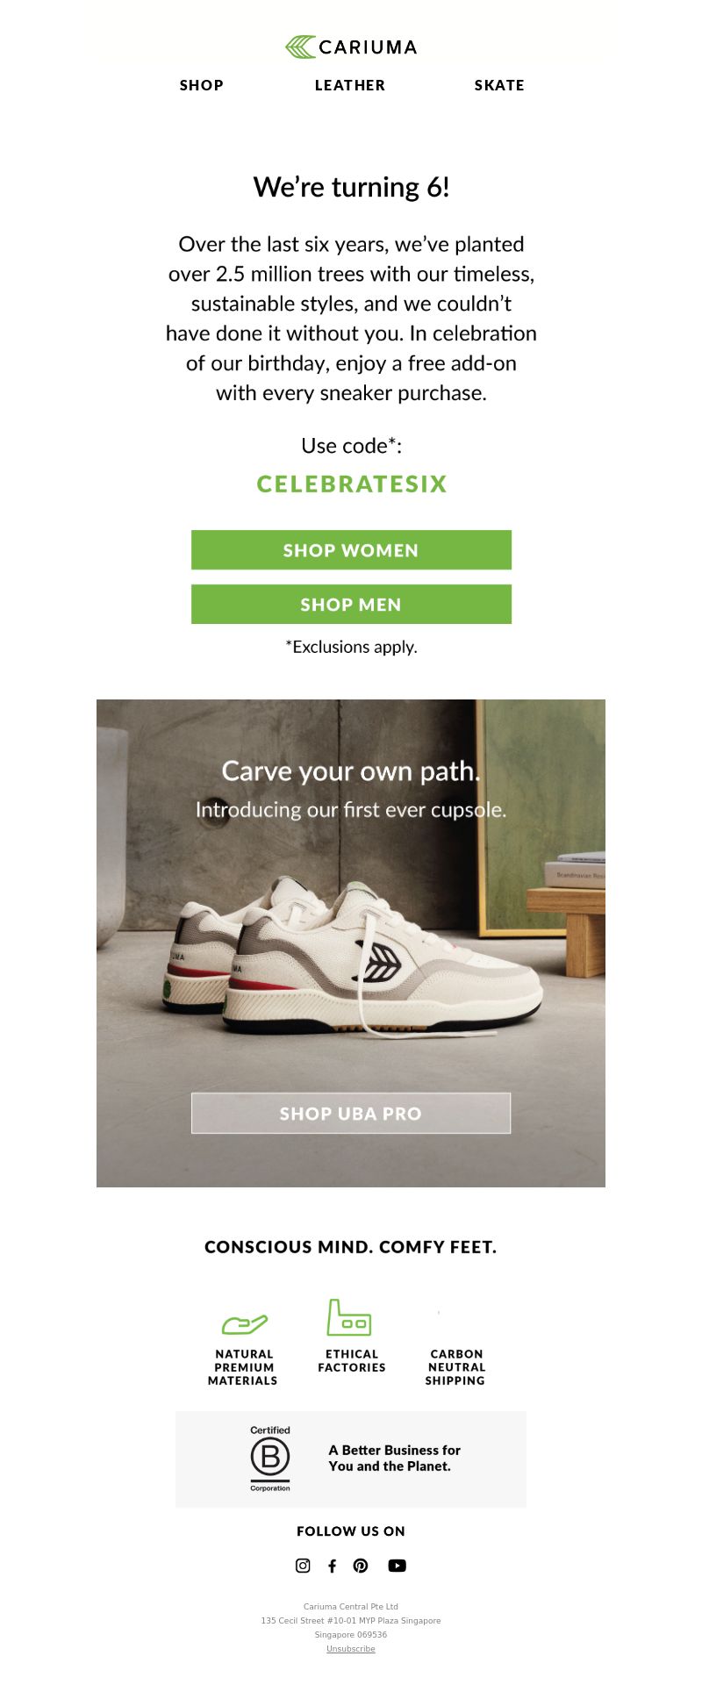Screen dimensions: 702x1692
Task: Click "A Better Business for You" text
Action: (394, 1459)
